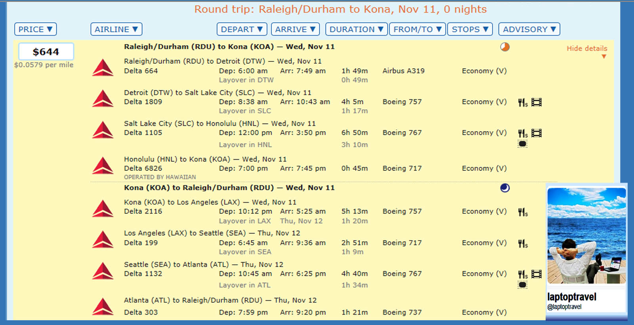634x325 pixels.
Task: Click the Delta logo for flight Delta 1105
Action: (103, 130)
